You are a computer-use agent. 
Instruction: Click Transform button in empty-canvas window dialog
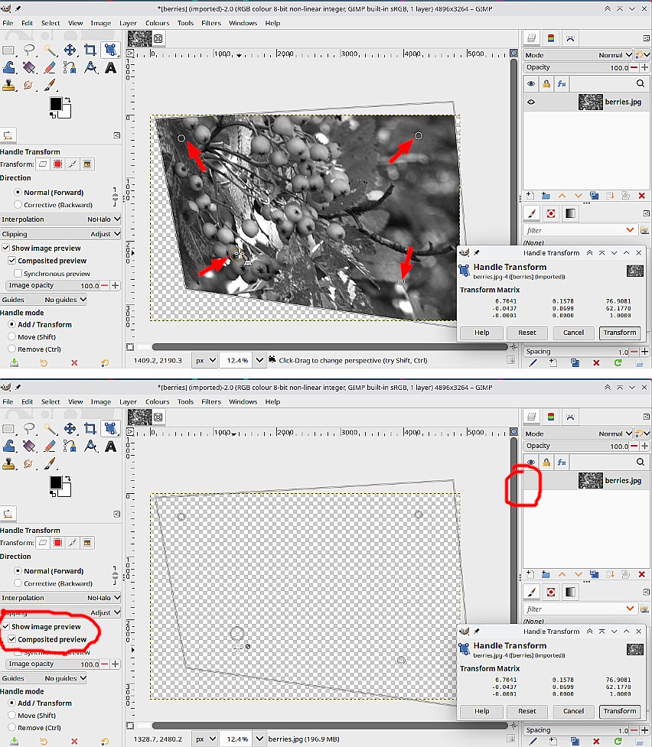click(x=620, y=711)
